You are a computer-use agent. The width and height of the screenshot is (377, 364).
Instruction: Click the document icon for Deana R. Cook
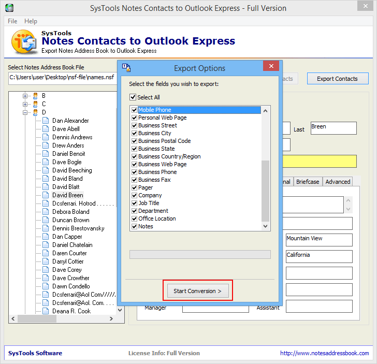46,311
